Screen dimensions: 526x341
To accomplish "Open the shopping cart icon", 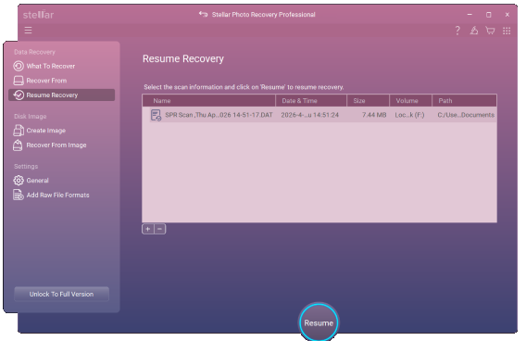I will point(490,31).
